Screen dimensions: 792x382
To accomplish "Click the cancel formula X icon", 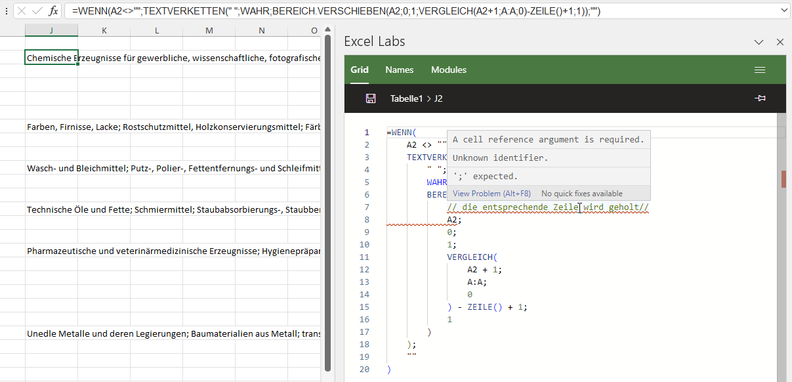I will coord(22,11).
